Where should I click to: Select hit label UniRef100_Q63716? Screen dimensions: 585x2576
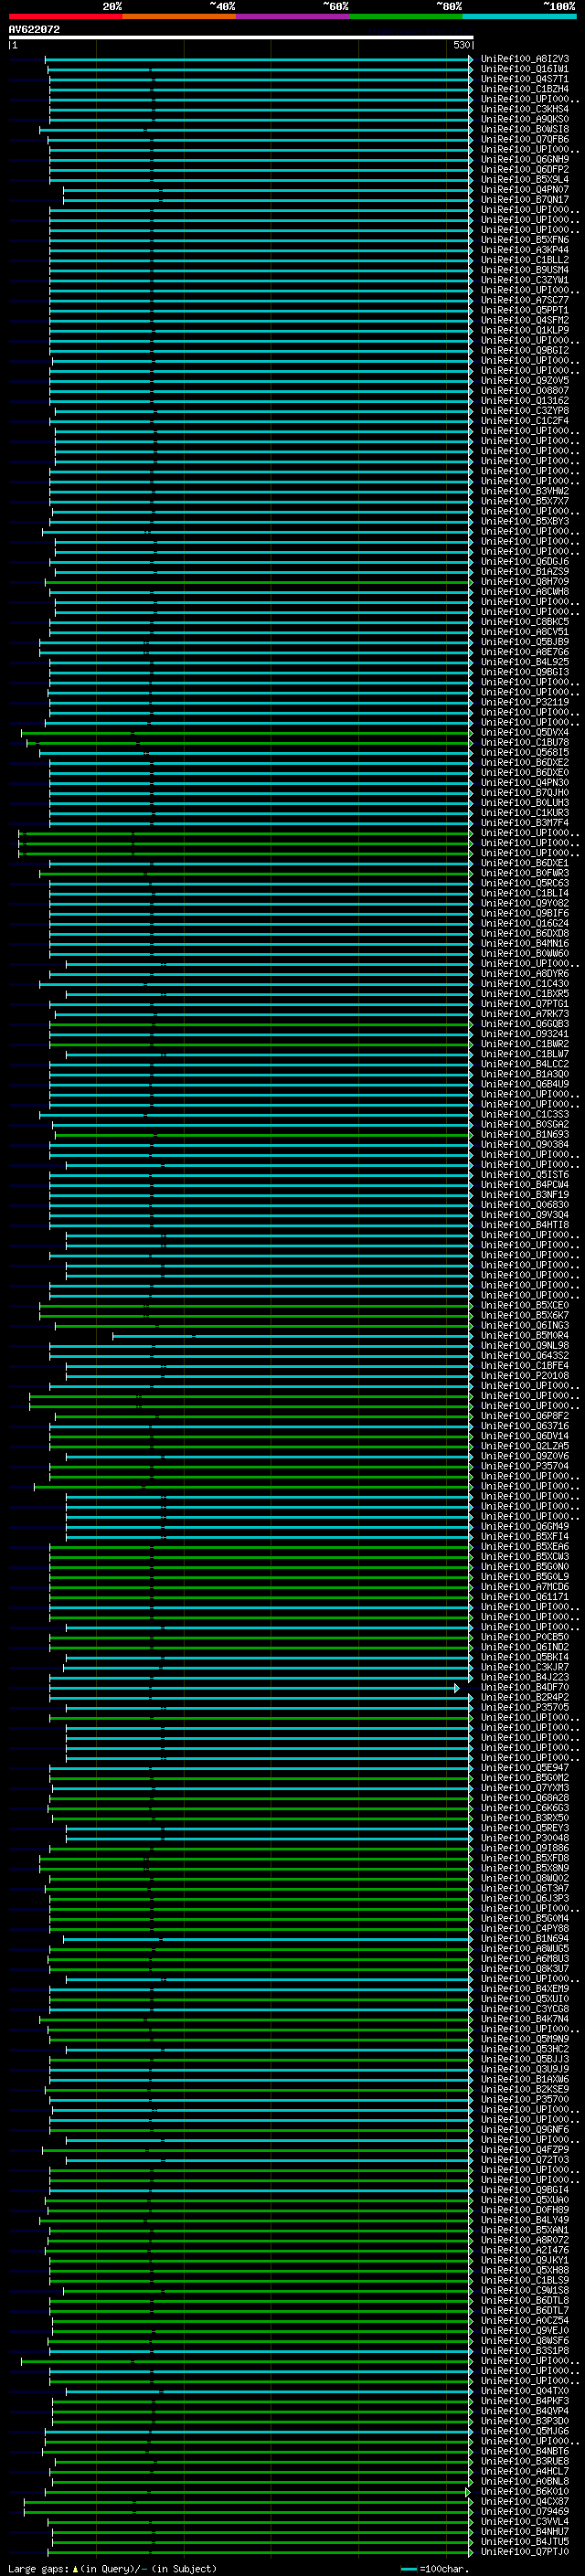pos(524,1426)
